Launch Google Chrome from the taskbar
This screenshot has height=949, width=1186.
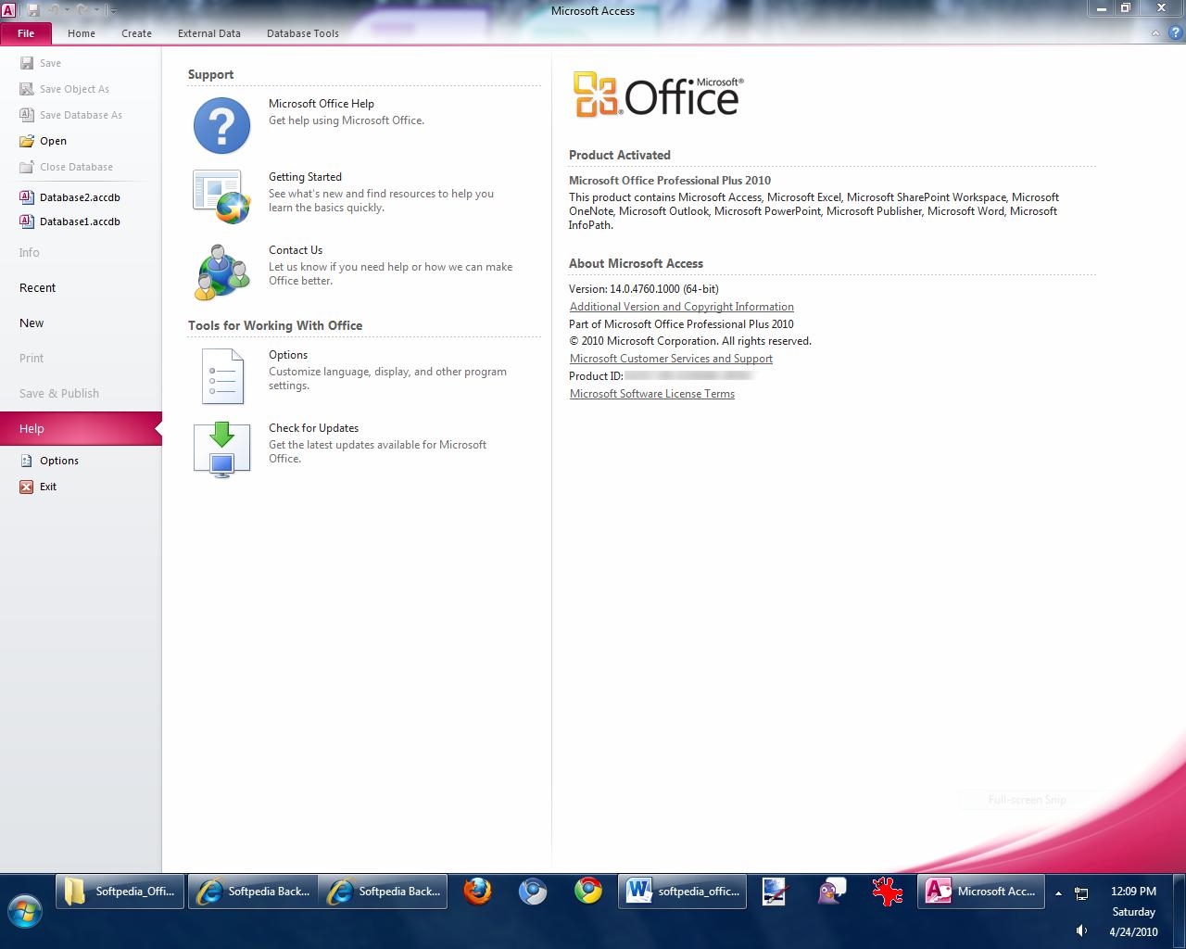pyautogui.click(x=587, y=892)
